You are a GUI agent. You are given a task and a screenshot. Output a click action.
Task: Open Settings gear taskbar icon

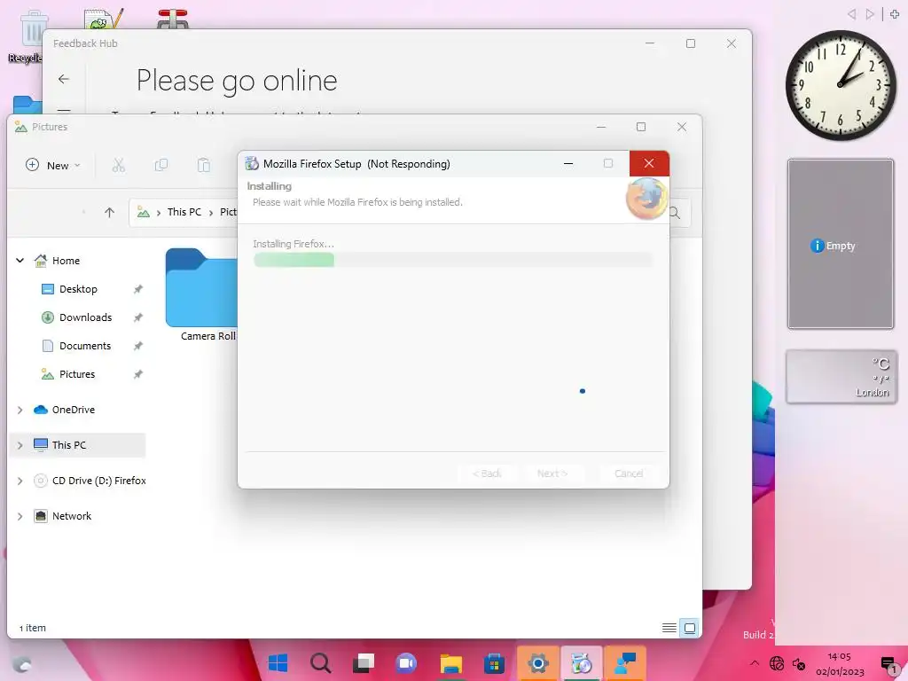[x=538, y=663]
